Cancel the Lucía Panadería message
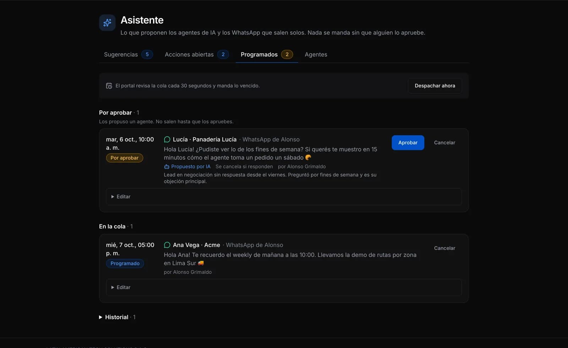 coord(444,143)
